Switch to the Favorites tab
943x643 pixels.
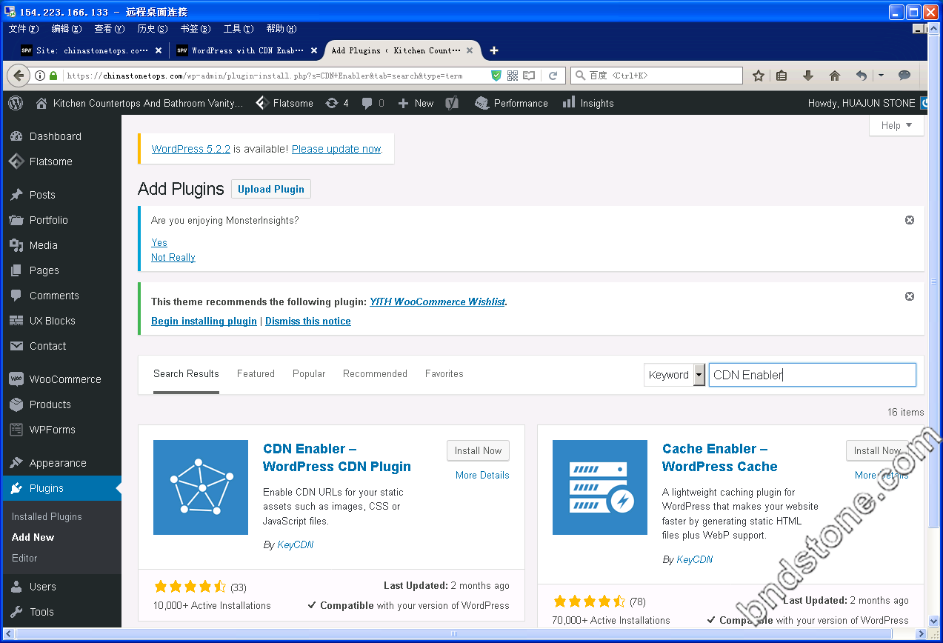[x=444, y=373]
